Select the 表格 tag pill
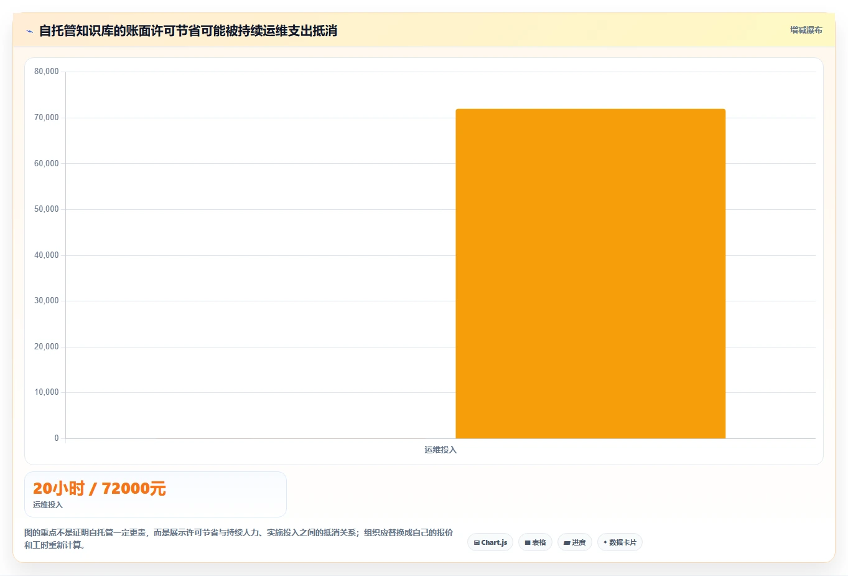848x576 pixels. tap(535, 542)
